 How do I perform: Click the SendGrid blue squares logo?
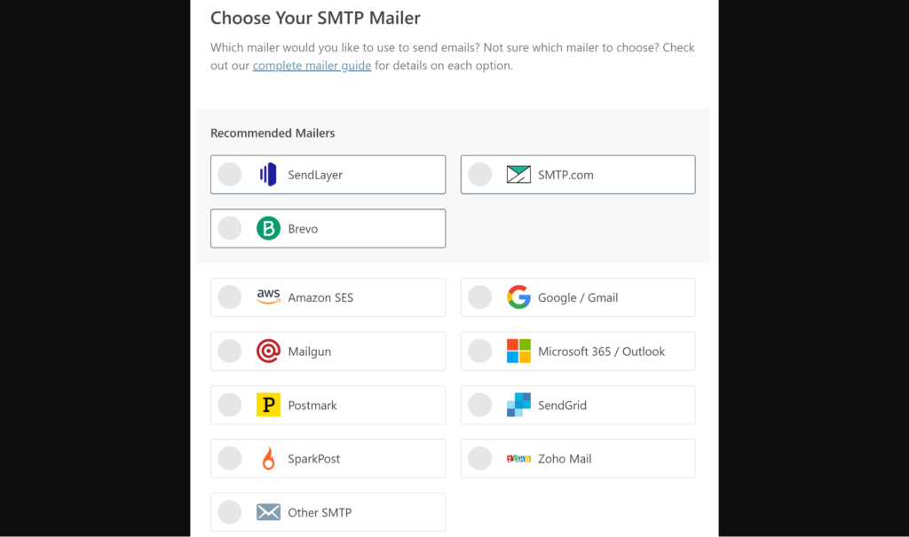[x=518, y=405]
